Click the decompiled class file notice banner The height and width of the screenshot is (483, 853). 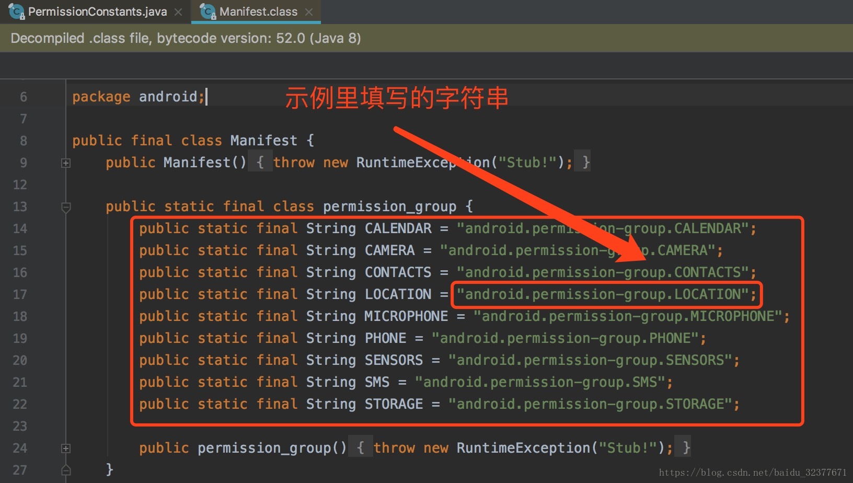(426, 38)
